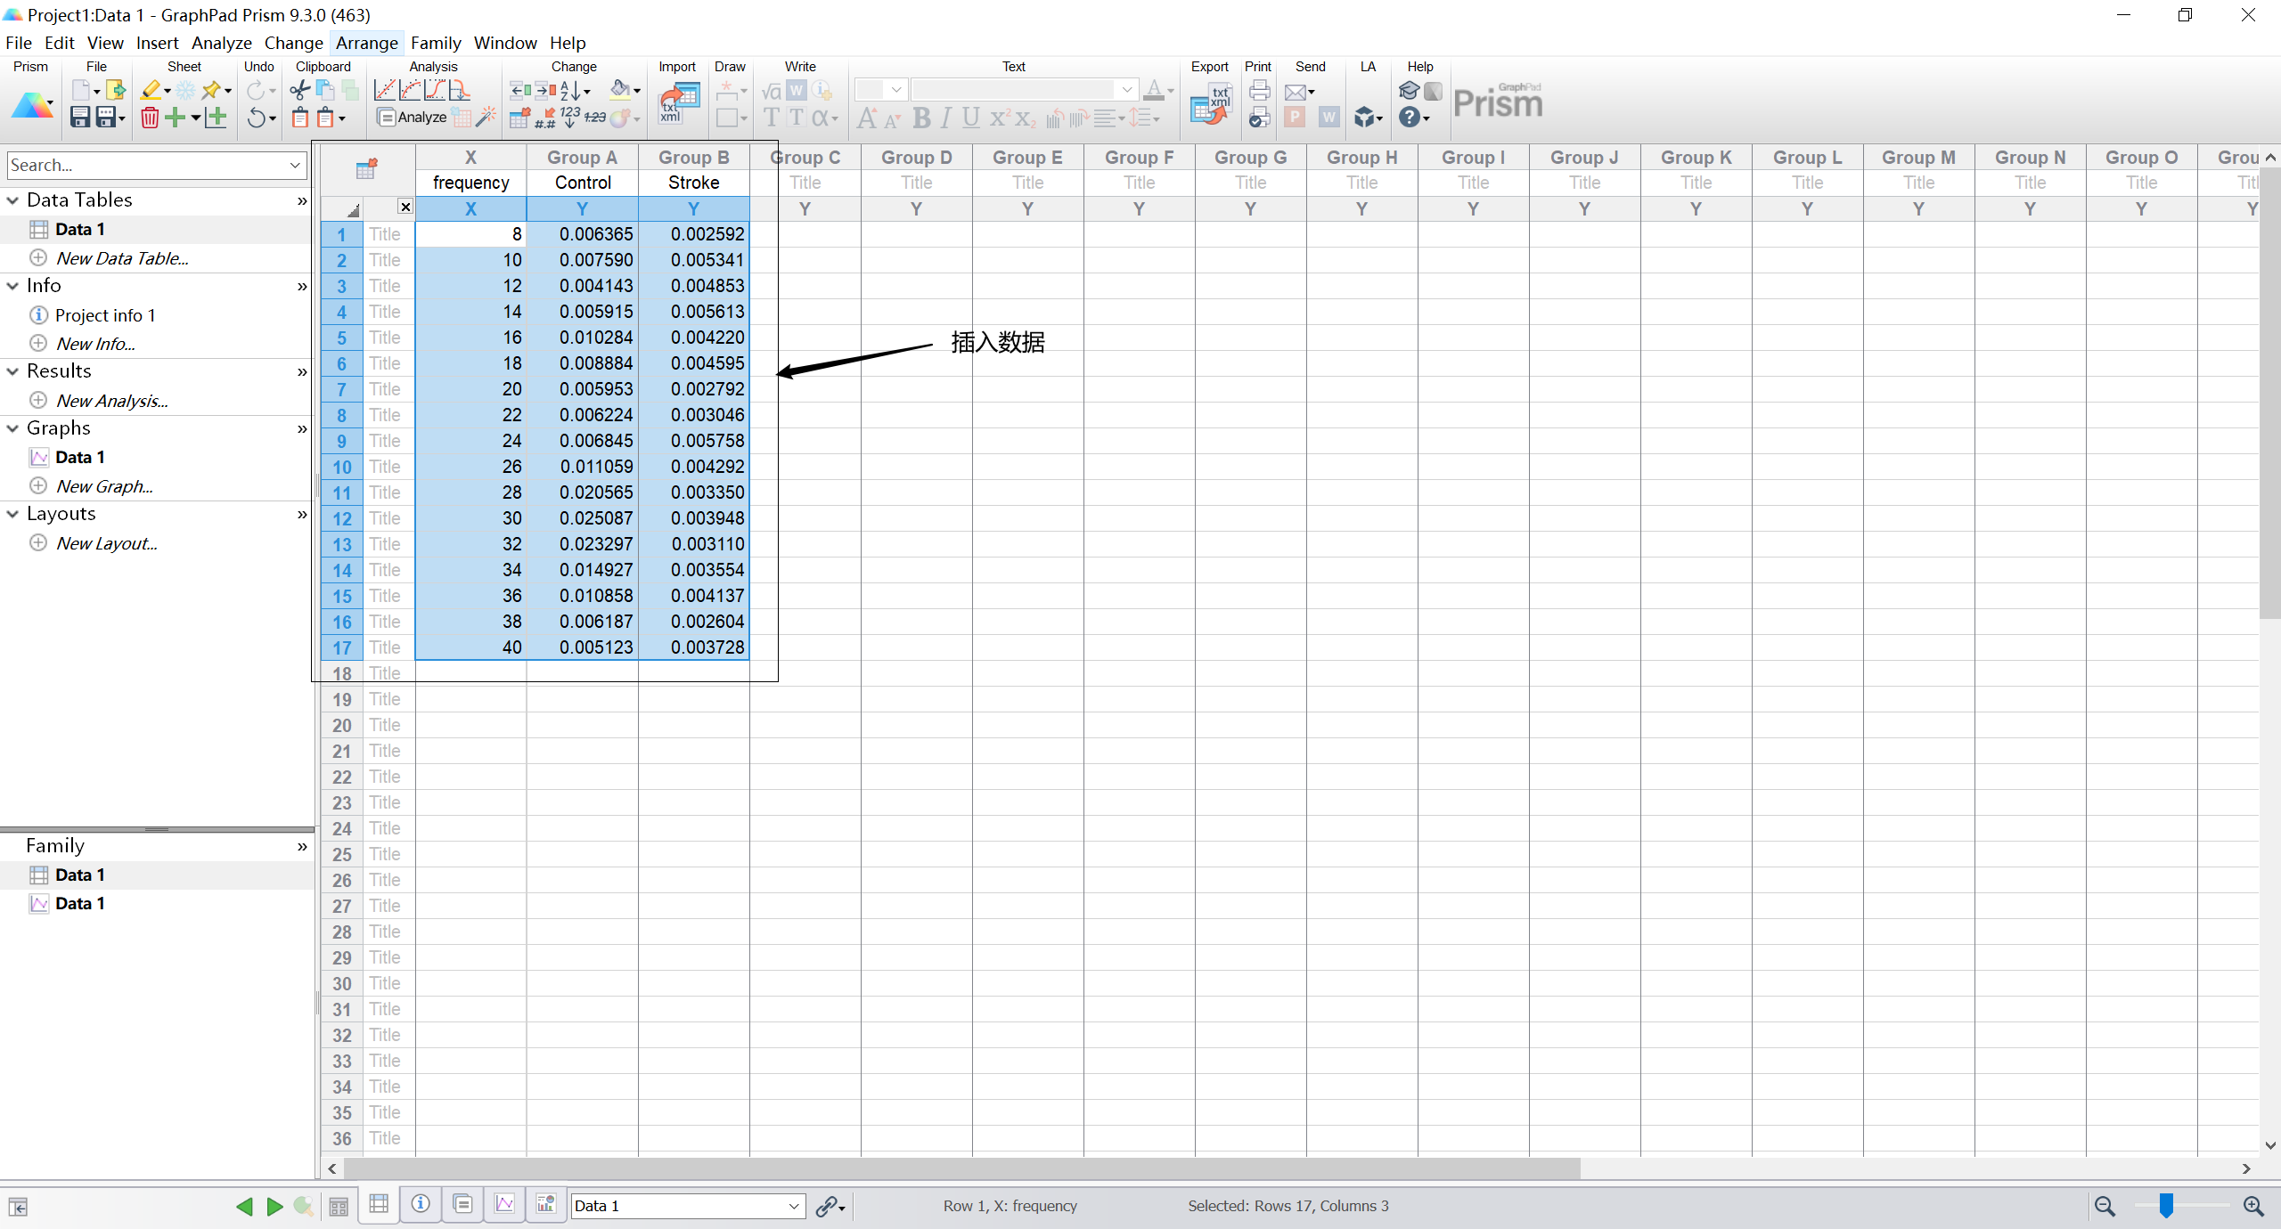
Task: Collapse the Graphs section in navigator
Action: point(12,428)
